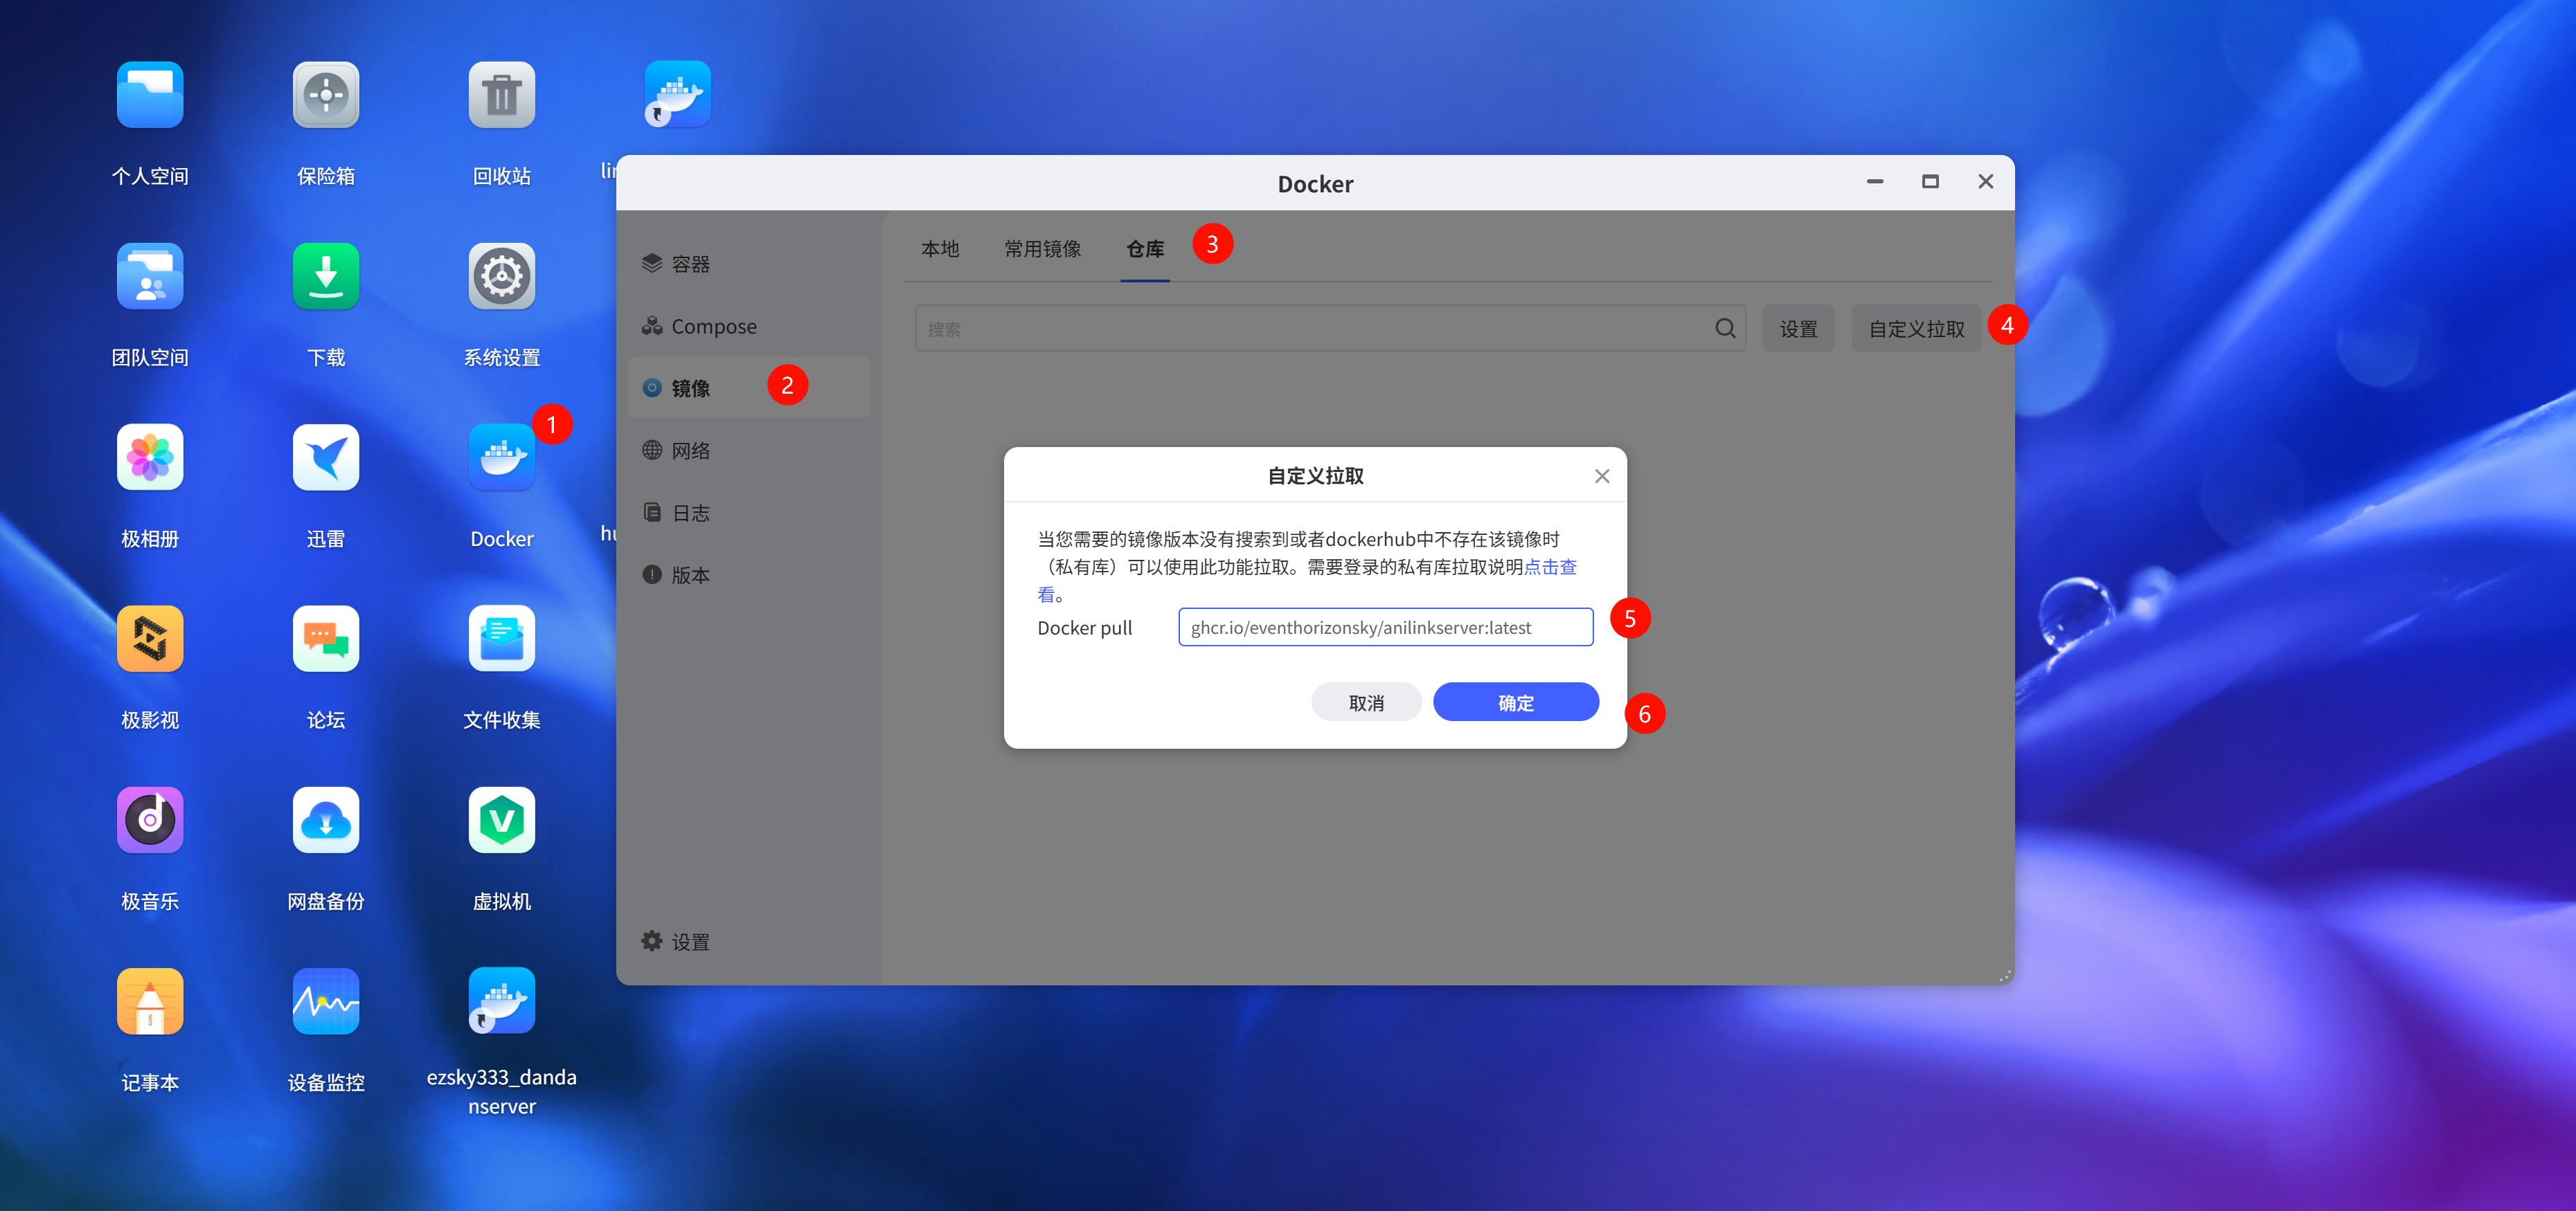Open the 网盘备份 cloud backup icon
This screenshot has height=1211, width=2576.
tap(325, 820)
